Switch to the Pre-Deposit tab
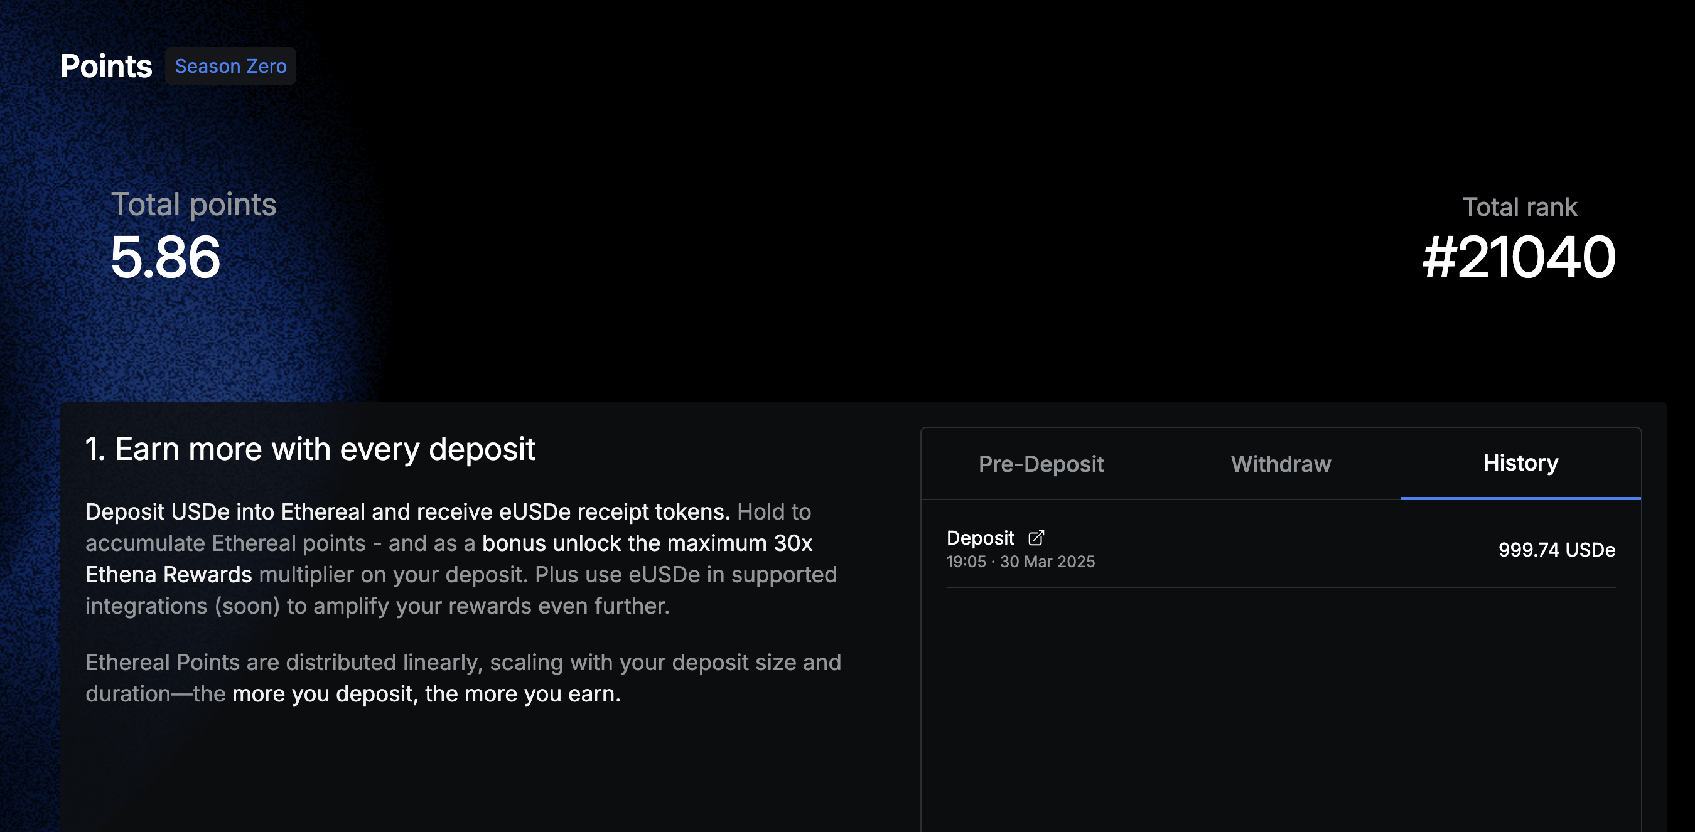Viewport: 1695px width, 832px height. pos(1040,464)
